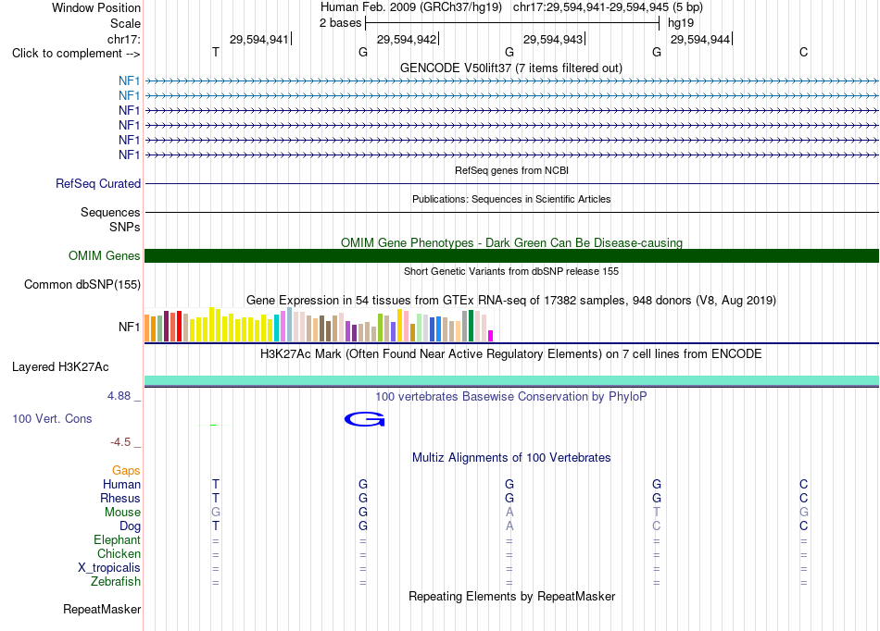The width and height of the screenshot is (880, 631).
Task: Click the turquoise H3K27Ac signal bar
Action: (x=512, y=380)
